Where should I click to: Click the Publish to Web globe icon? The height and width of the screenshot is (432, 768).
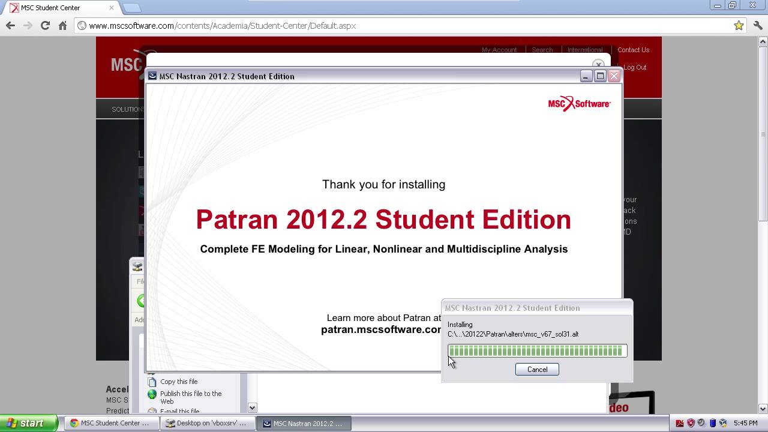(152, 395)
